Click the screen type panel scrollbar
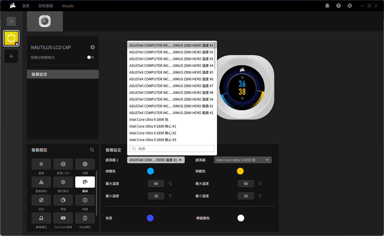The width and height of the screenshot is (384, 236). 97,193
